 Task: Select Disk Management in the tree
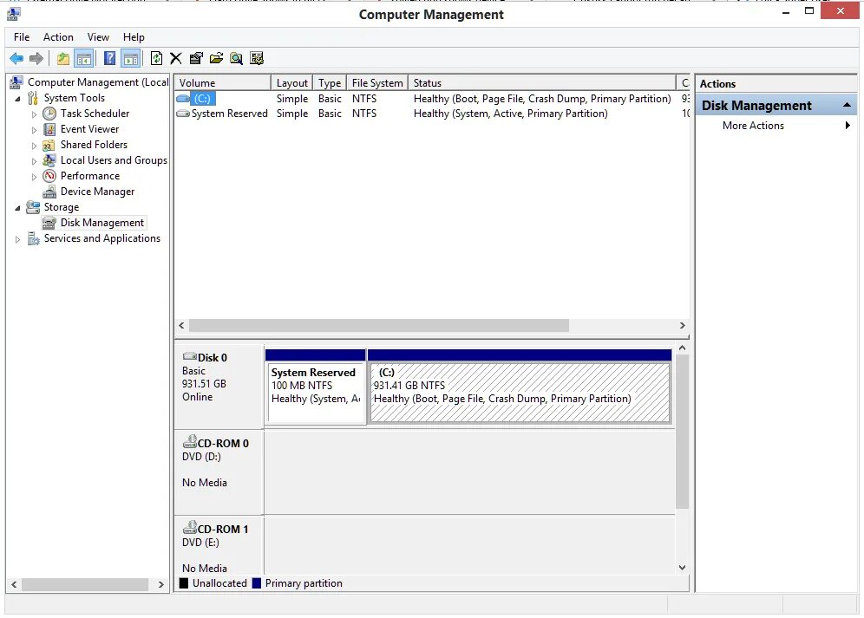coord(102,223)
